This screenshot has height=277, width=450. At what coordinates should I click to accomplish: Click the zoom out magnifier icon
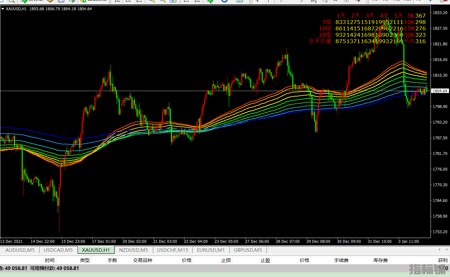pos(162,1)
